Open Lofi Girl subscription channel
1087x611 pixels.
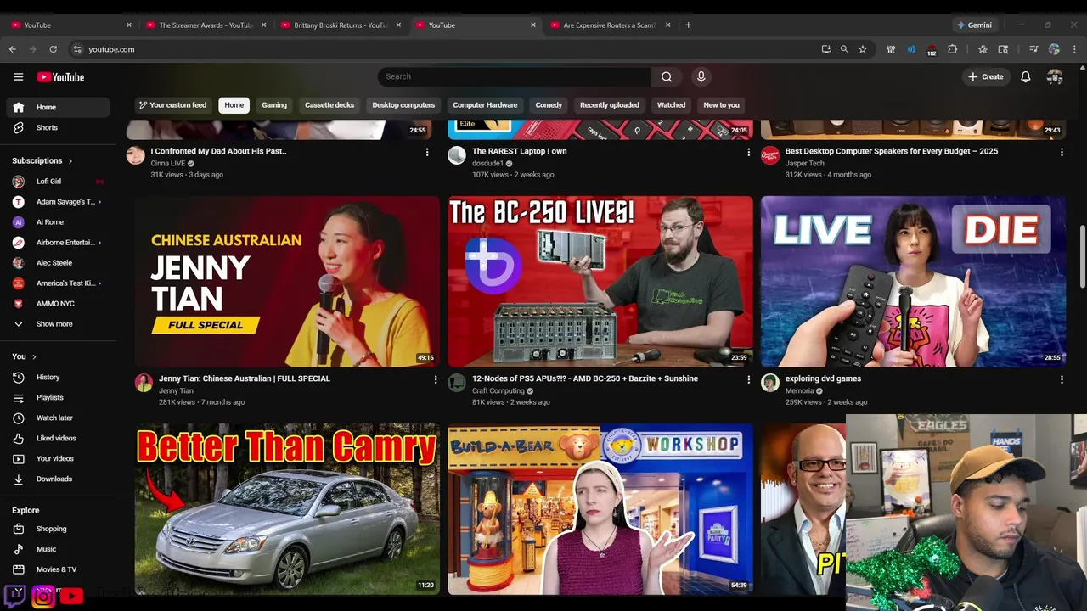[x=58, y=182]
